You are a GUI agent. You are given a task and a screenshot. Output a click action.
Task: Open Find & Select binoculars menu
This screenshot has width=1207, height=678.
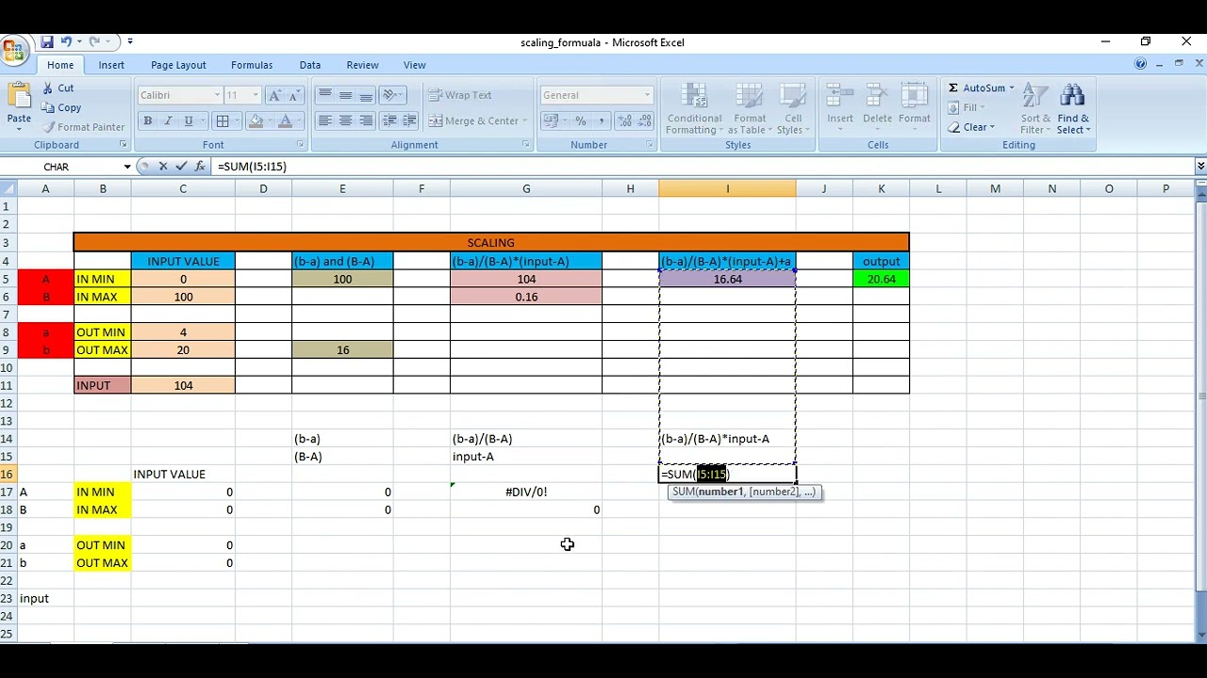[1073, 109]
